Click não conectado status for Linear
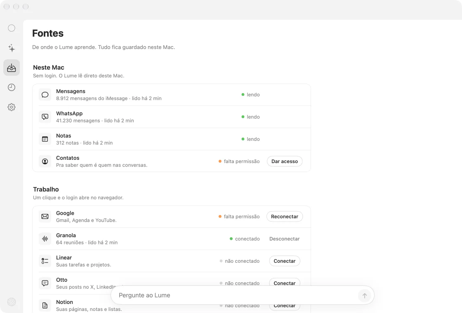Image resolution: width=462 pixels, height=313 pixels. point(240,261)
